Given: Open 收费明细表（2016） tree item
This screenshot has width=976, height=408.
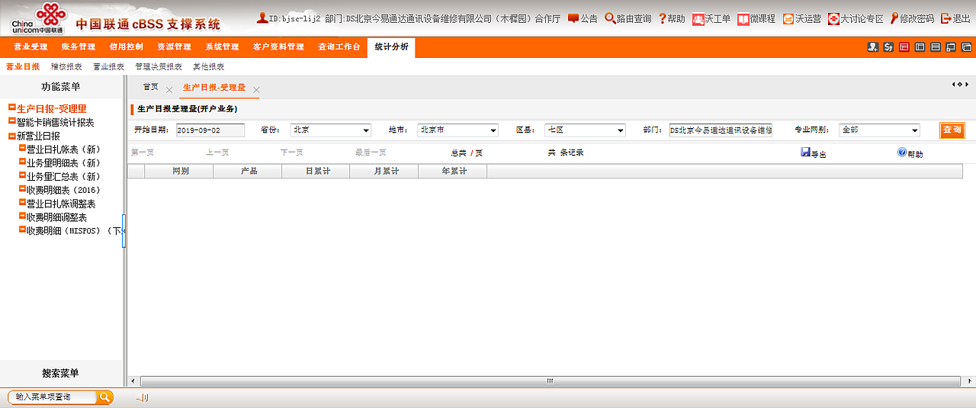Looking at the screenshot, I should point(63,190).
